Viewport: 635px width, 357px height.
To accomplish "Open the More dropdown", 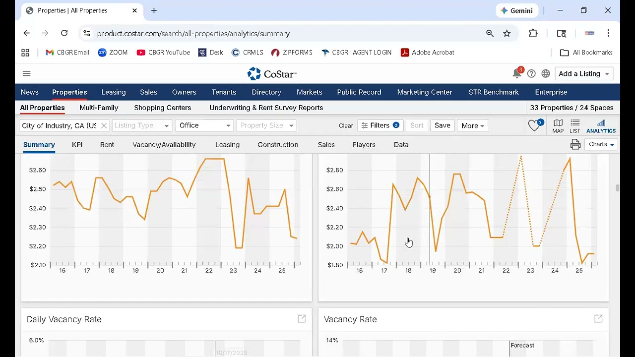I will click(x=473, y=125).
